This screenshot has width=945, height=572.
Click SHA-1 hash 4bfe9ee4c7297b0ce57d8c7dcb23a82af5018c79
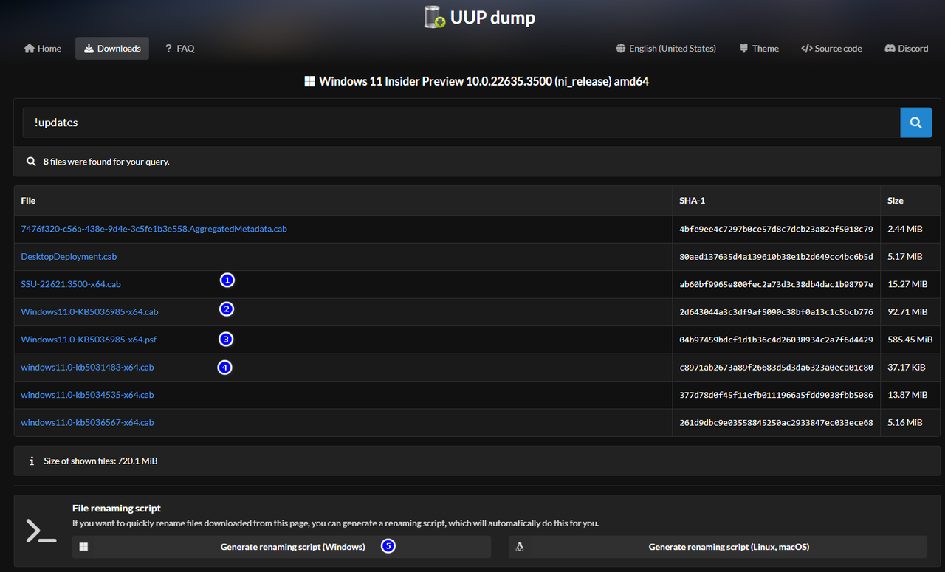point(776,229)
